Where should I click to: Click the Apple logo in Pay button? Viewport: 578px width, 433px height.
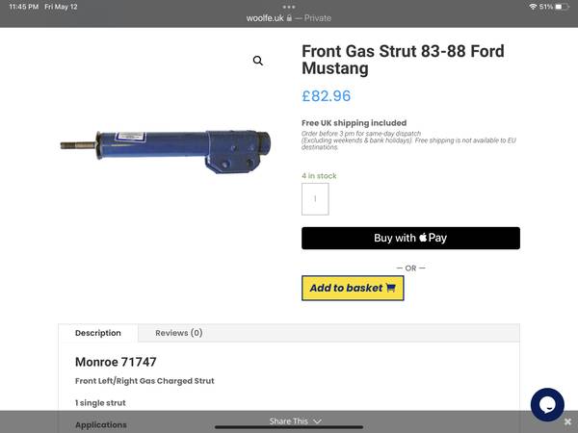pyautogui.click(x=424, y=238)
